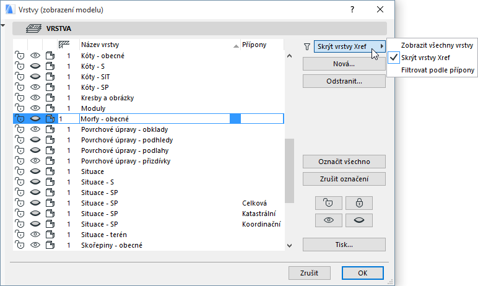
Task: Choose Zobrazit všechny vrstvy from the menu
Action: [437, 45]
